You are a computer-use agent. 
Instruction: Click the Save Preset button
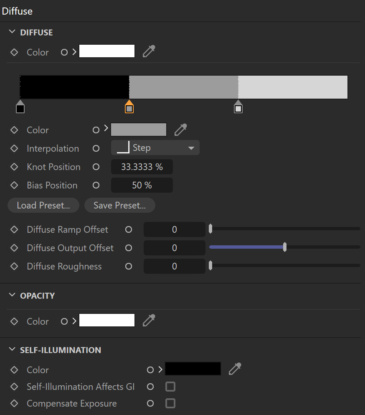click(x=119, y=205)
